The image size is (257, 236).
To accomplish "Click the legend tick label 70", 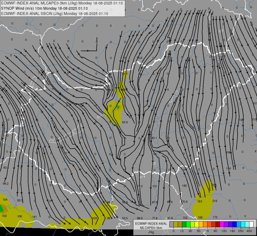I will (207, 231).
